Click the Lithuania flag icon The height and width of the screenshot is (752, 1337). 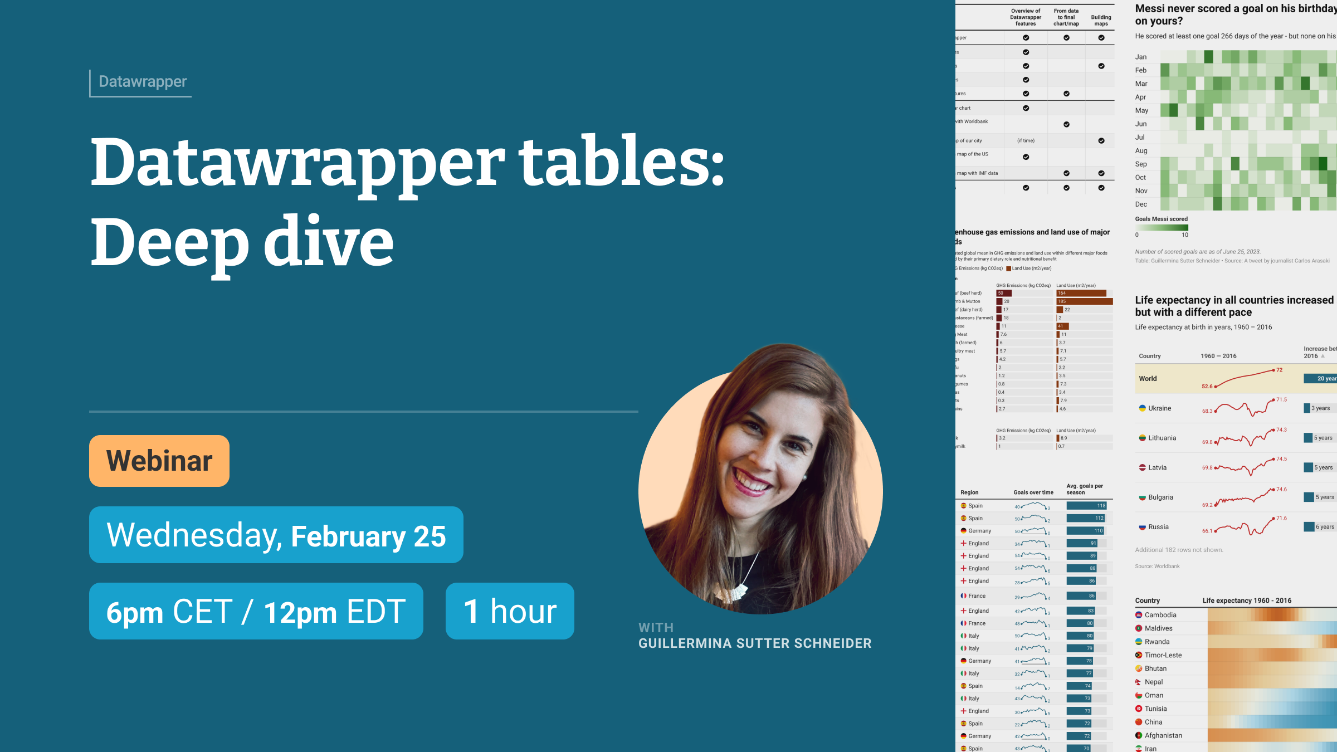(x=1142, y=438)
